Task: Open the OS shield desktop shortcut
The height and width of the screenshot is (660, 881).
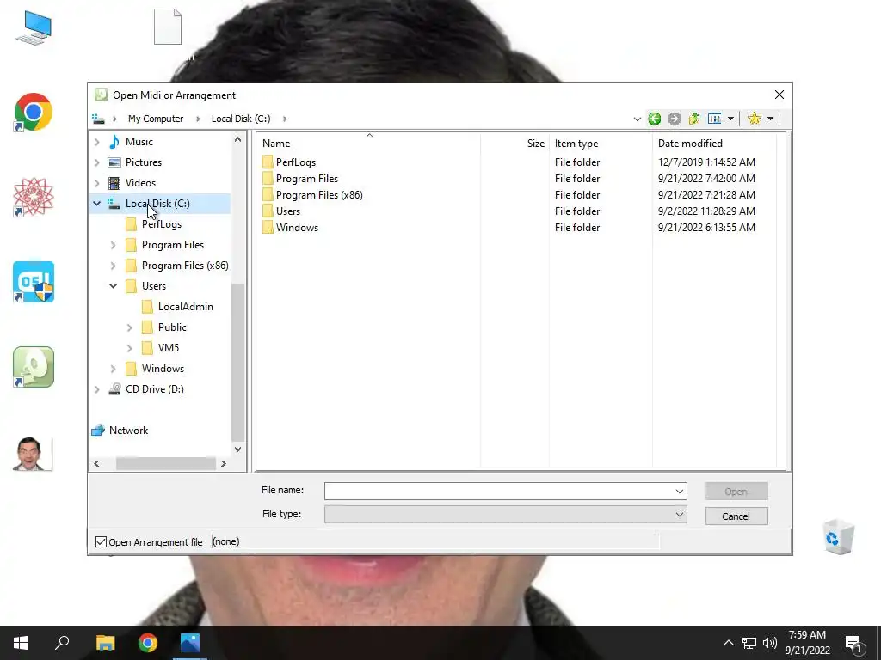Action: point(34,282)
